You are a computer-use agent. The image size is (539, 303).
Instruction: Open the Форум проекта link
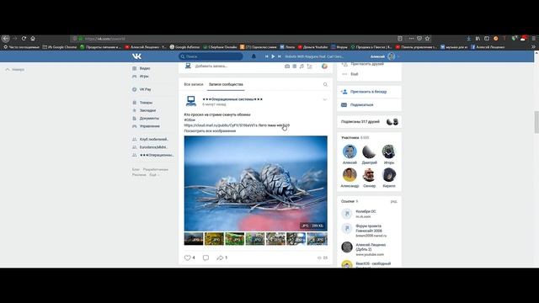click(x=368, y=228)
